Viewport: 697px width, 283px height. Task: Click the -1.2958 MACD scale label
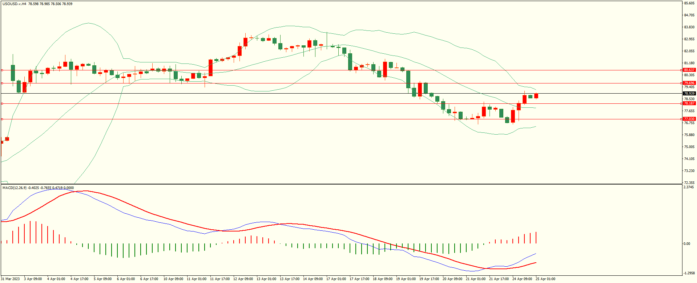689,273
